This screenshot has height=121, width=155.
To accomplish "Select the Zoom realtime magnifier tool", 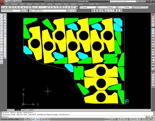I will [50, 7].
